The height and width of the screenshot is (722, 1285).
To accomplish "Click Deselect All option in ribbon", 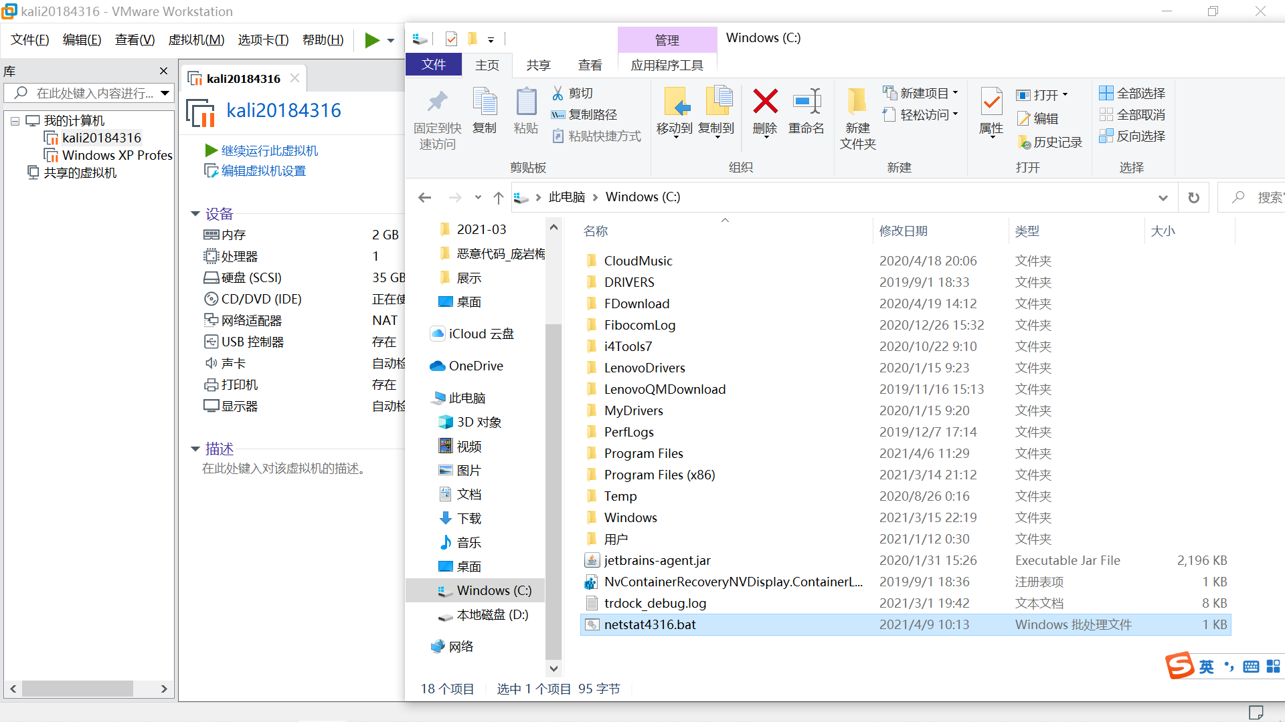I will pos(1132,114).
